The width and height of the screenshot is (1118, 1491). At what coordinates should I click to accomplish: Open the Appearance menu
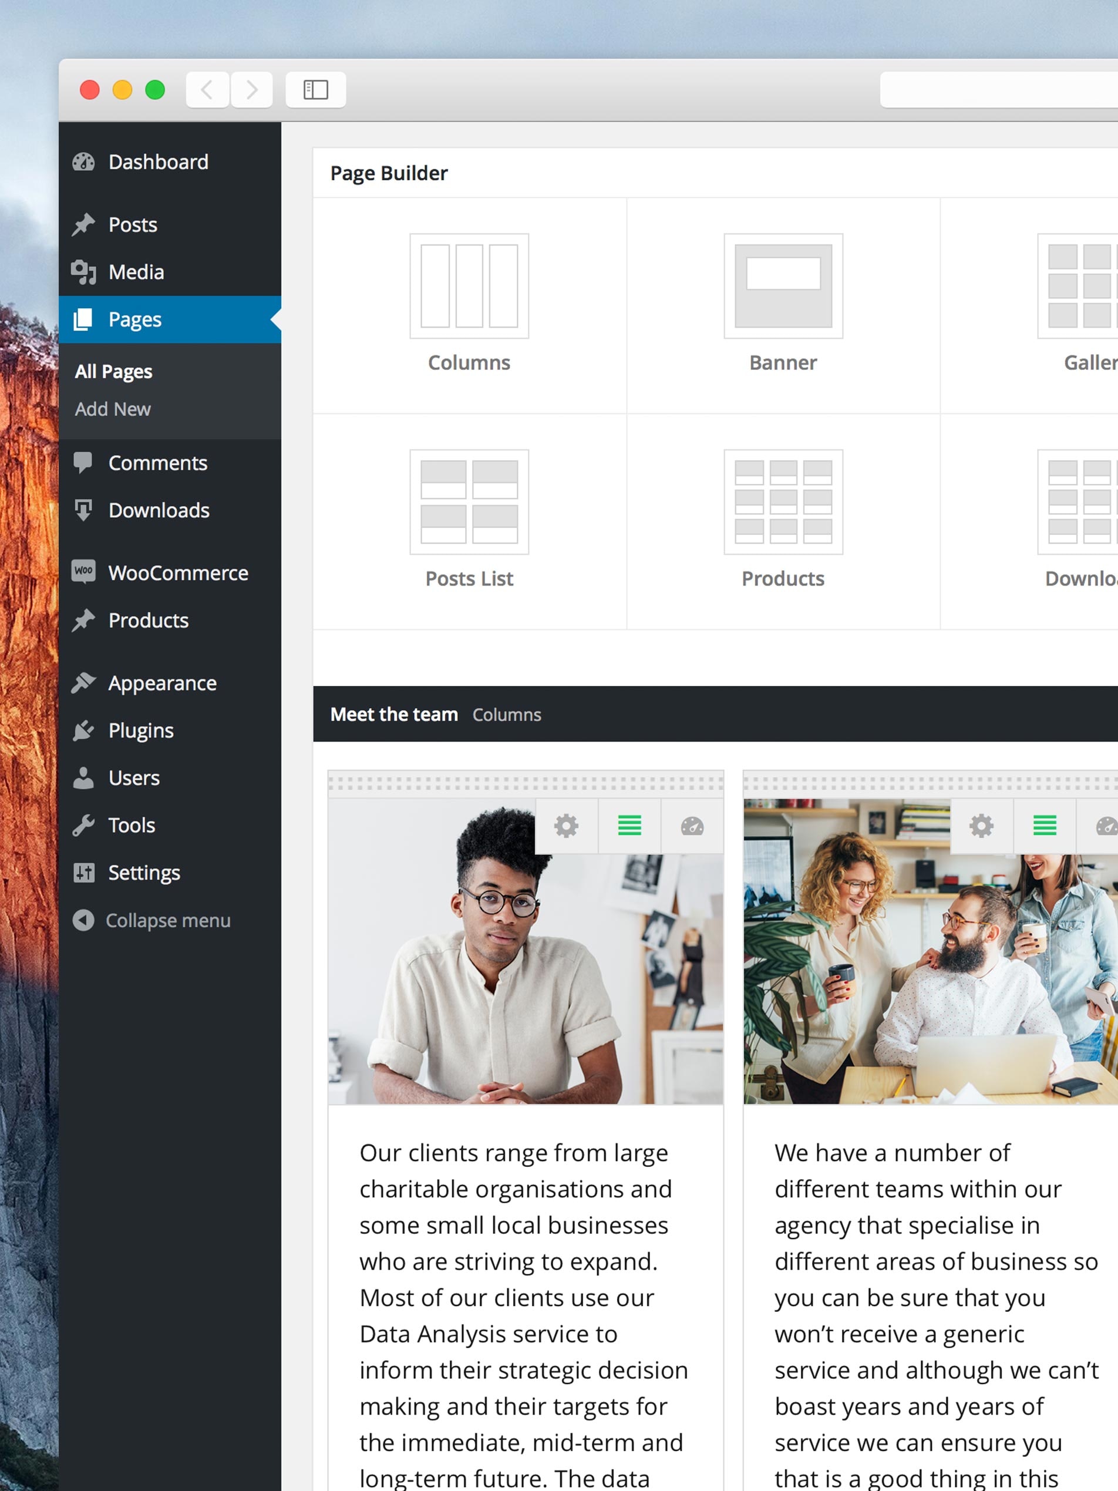click(x=170, y=683)
